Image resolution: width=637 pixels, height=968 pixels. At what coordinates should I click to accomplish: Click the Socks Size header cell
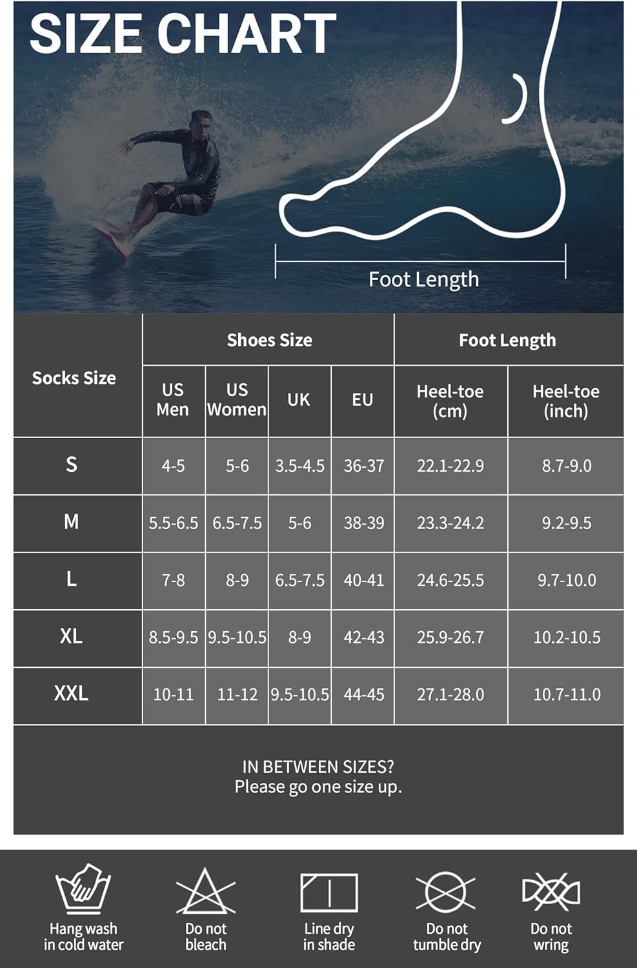(x=74, y=378)
